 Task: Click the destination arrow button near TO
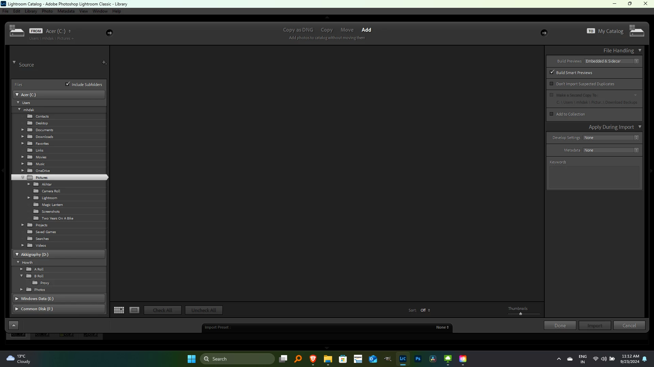544,33
